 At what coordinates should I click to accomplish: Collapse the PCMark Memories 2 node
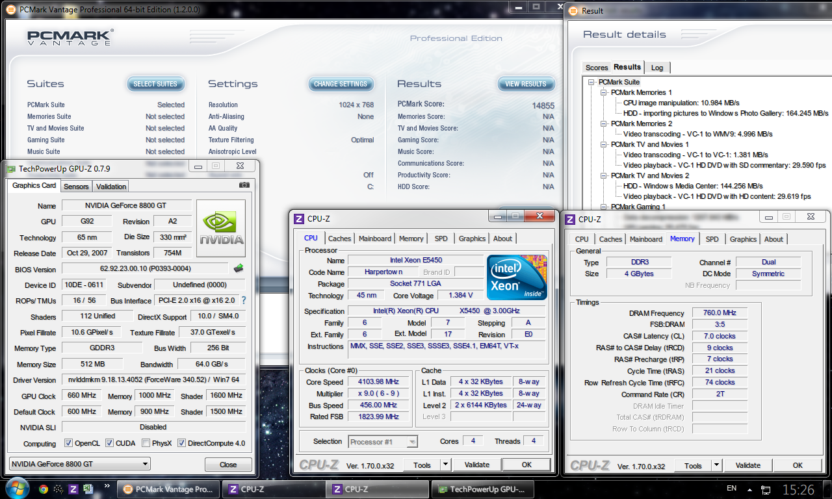coord(604,123)
